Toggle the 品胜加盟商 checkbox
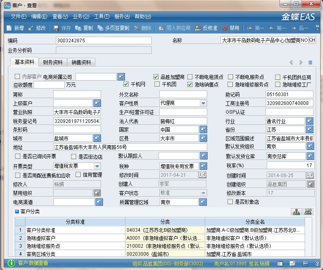 156,77
